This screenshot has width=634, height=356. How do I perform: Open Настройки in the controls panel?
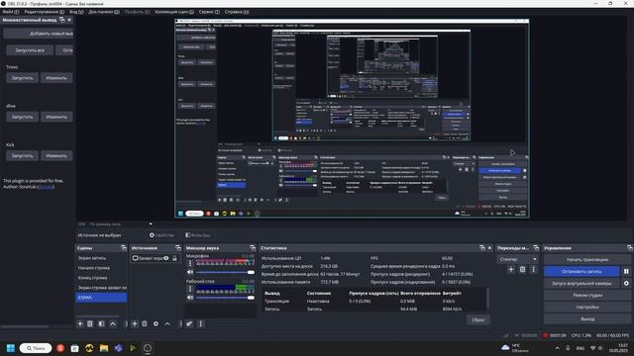pyautogui.click(x=587, y=307)
